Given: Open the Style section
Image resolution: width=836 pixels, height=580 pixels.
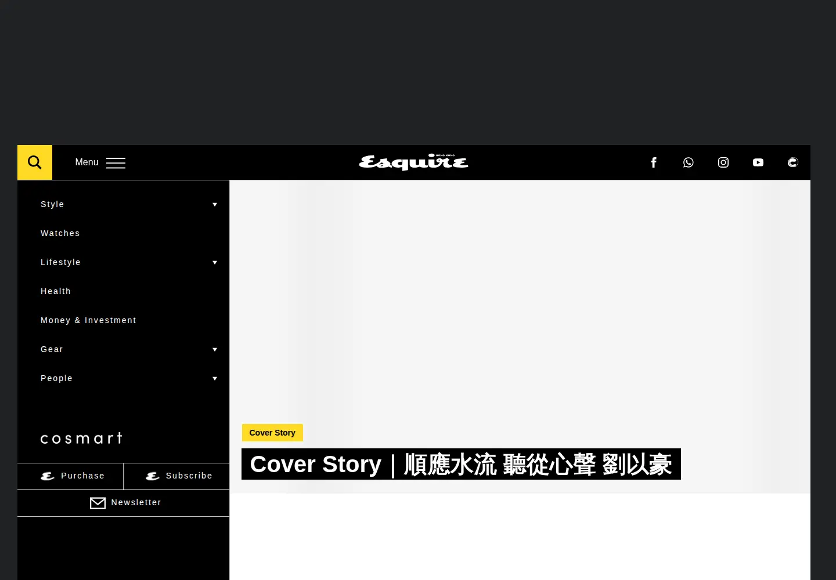Looking at the screenshot, I should (x=52, y=204).
